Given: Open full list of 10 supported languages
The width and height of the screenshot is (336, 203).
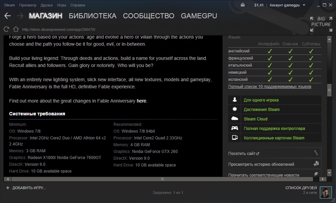Looking at the screenshot, I should click(x=270, y=87).
